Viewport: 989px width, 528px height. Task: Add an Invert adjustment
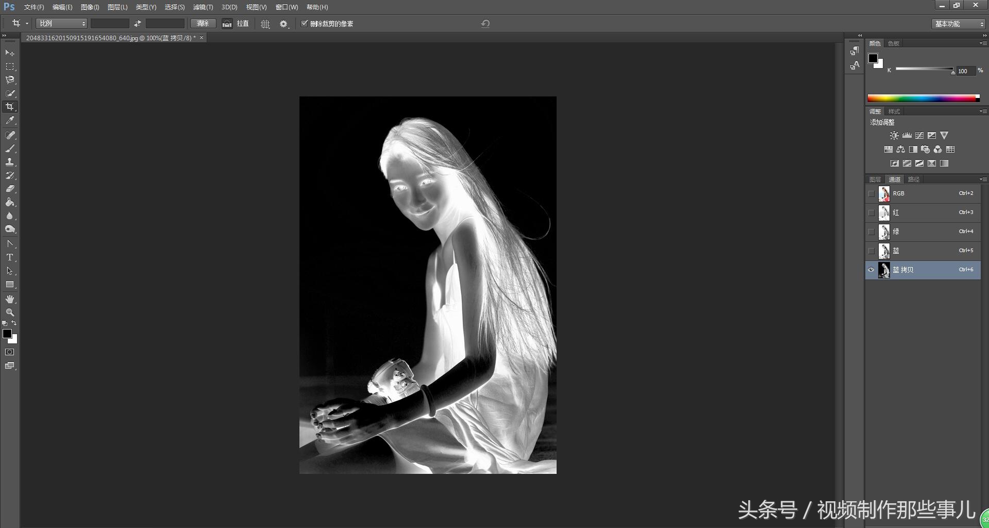point(894,163)
